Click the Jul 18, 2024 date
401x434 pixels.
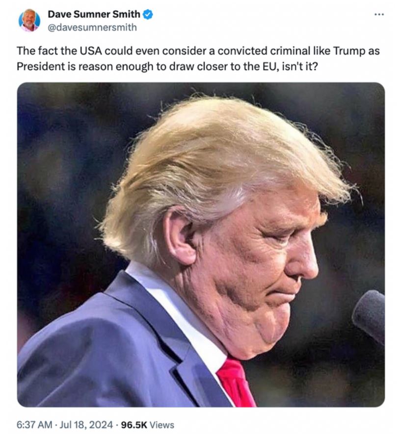pyautogui.click(x=86, y=425)
